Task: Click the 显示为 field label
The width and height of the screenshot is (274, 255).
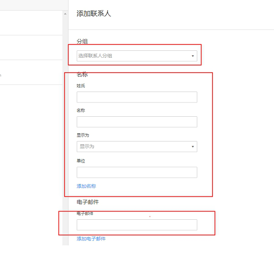Action: coord(83,135)
